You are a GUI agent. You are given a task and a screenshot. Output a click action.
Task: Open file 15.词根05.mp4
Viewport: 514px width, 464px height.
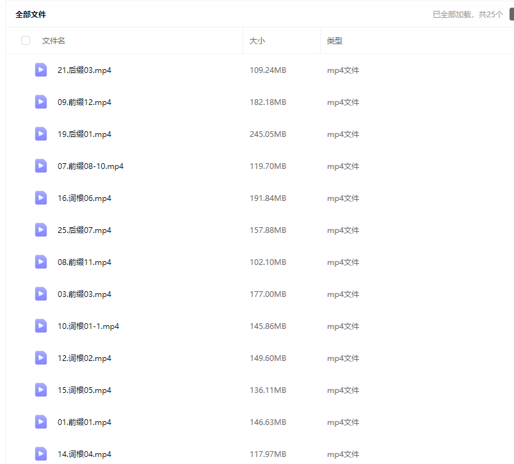point(84,390)
